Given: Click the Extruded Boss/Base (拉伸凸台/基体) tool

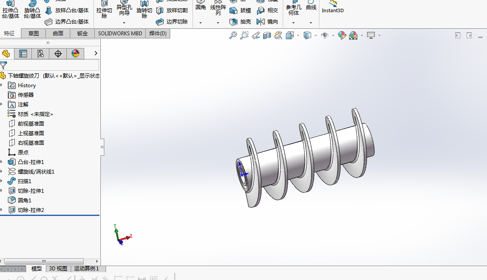Looking at the screenshot, I should (10, 10).
